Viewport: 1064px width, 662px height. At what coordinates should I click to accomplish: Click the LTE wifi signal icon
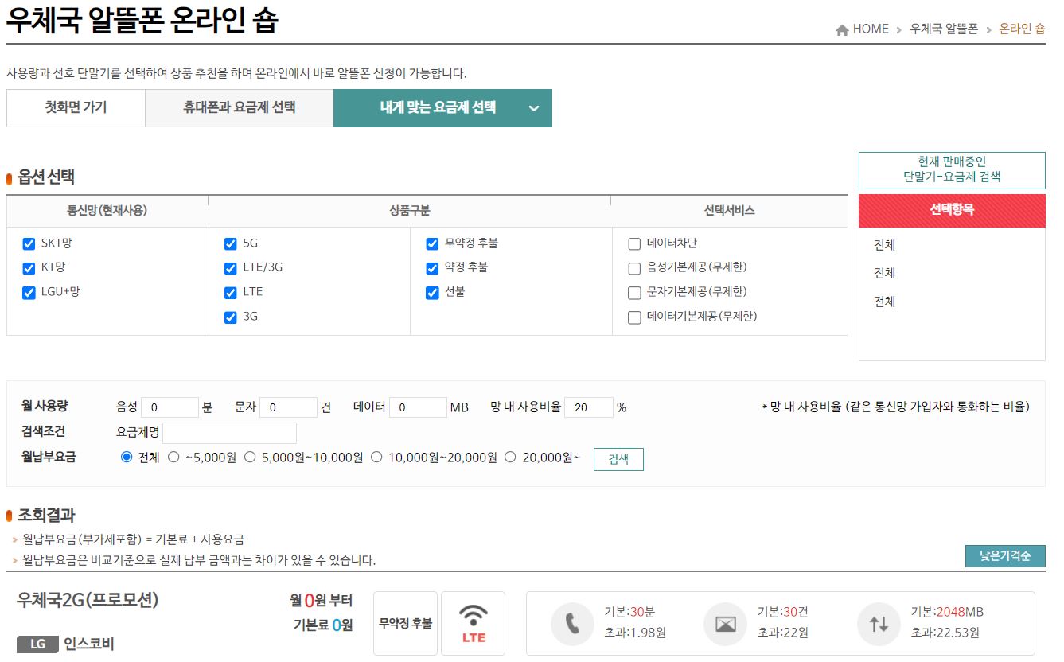tap(474, 623)
